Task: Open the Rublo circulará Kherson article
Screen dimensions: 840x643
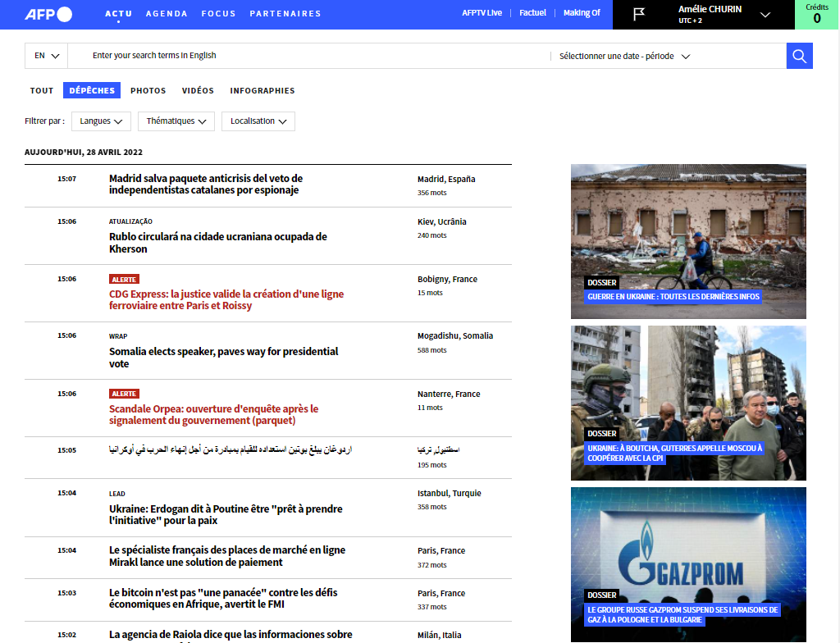Action: click(218, 243)
